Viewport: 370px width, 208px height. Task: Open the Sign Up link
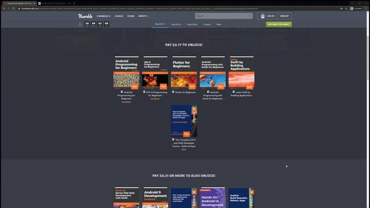point(284,16)
